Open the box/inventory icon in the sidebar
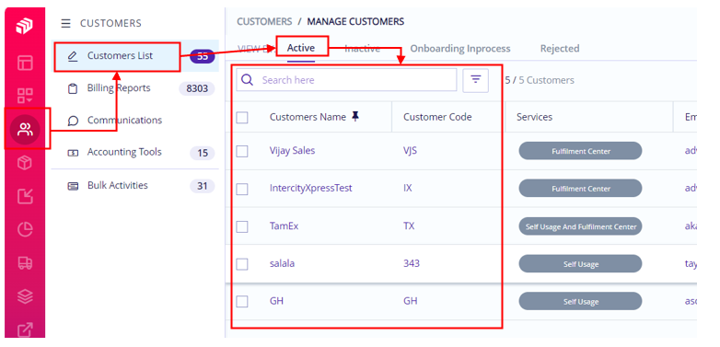The width and height of the screenshot is (720, 347). click(x=25, y=163)
